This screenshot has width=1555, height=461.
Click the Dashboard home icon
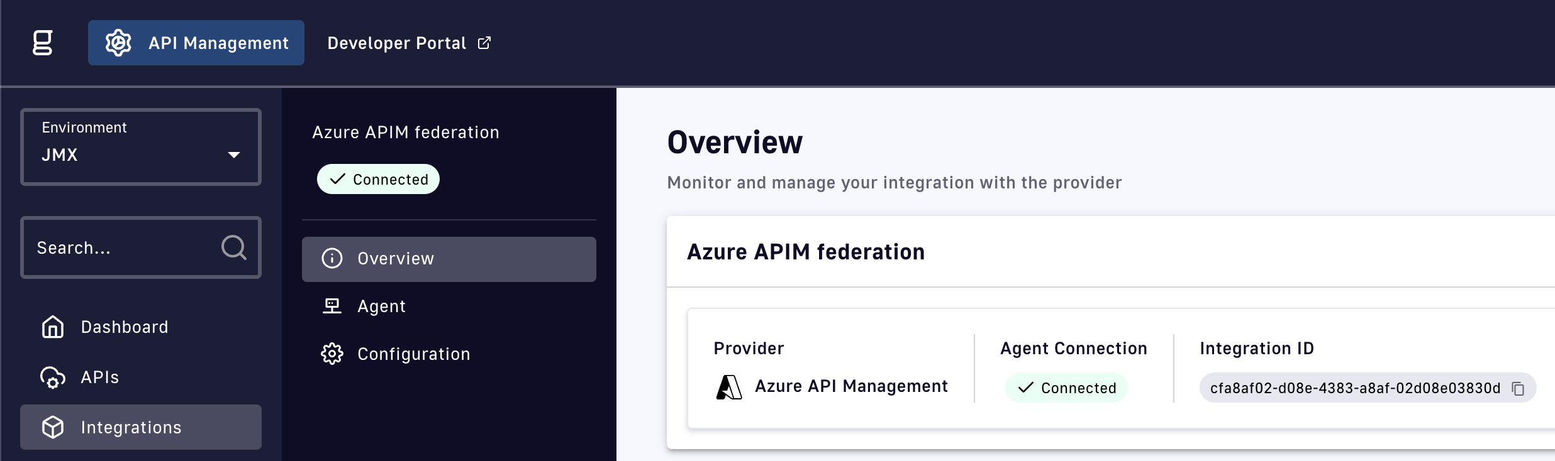(53, 327)
